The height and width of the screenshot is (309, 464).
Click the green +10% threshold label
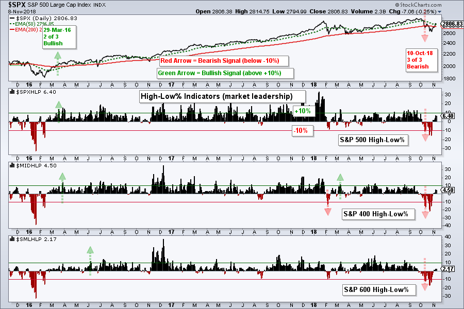click(303, 111)
